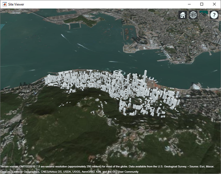Click the Home view icon
This screenshot has height=174, width=221.
click(183, 15)
